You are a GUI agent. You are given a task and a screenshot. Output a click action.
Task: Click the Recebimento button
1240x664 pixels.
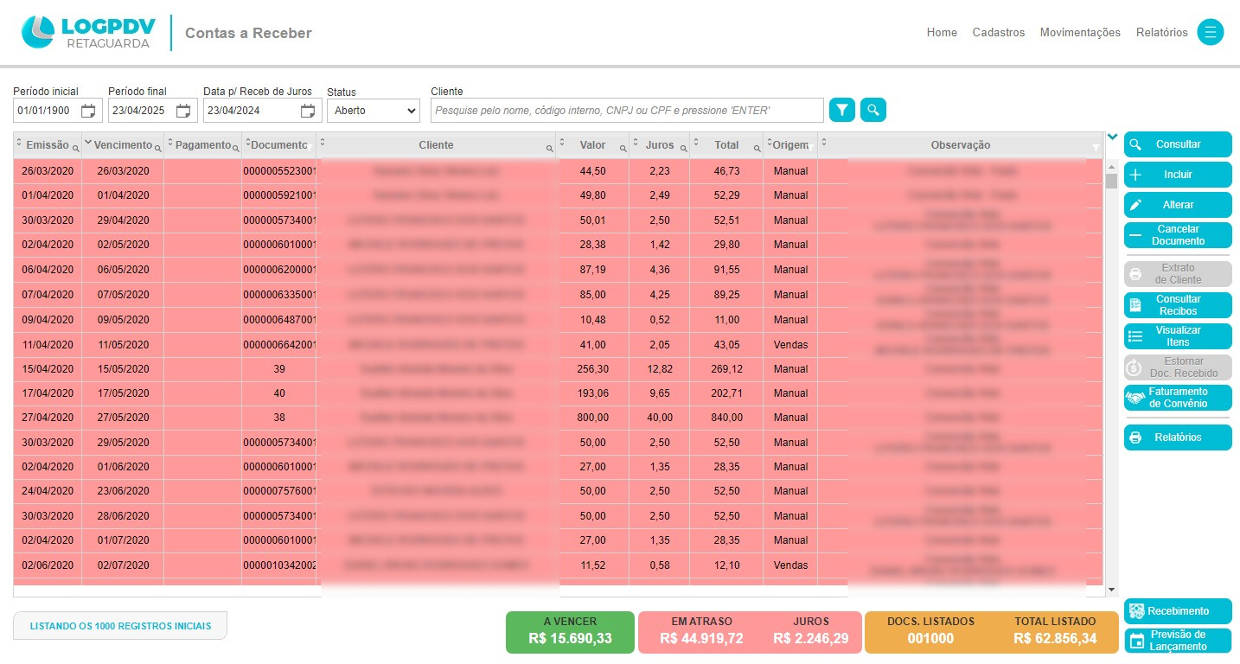click(x=1177, y=611)
